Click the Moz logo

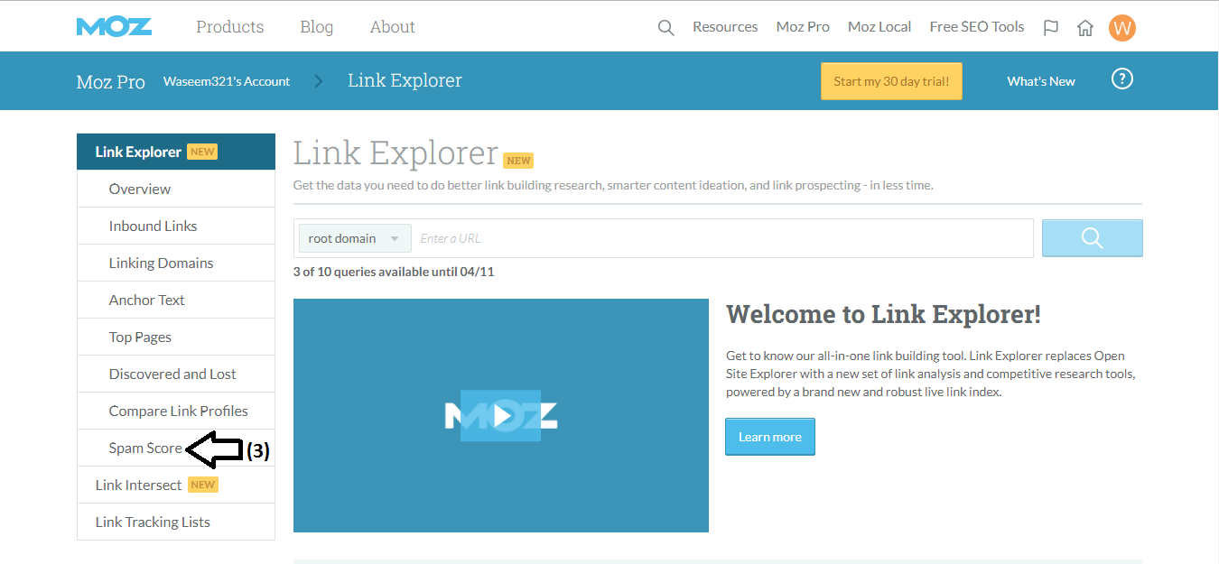tap(114, 26)
